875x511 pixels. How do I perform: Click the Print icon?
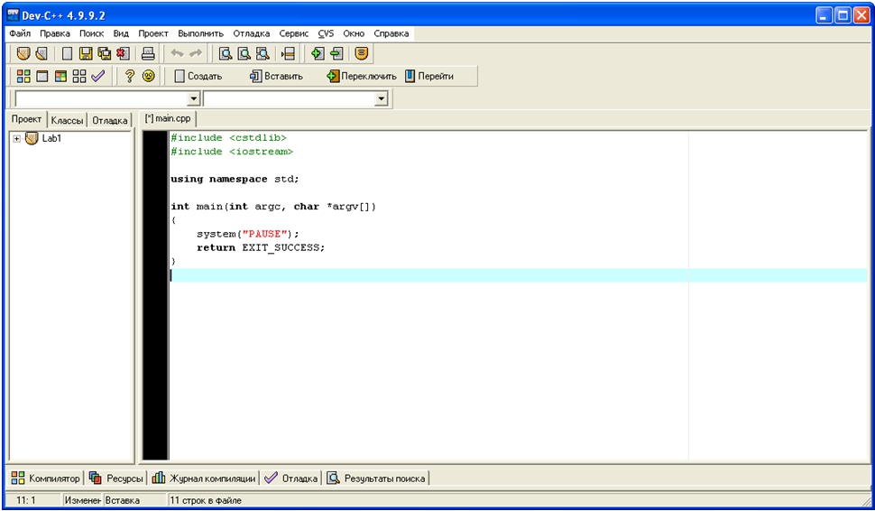click(x=148, y=53)
